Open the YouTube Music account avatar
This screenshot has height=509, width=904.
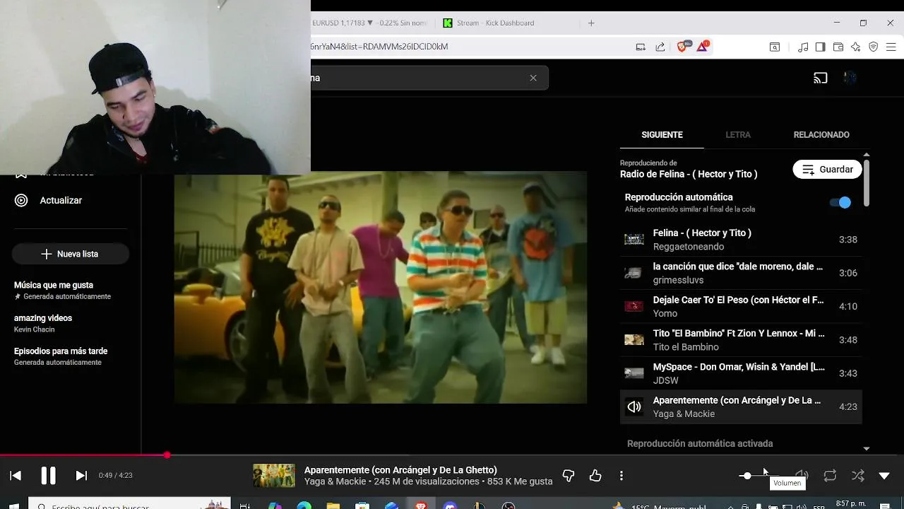[850, 78]
